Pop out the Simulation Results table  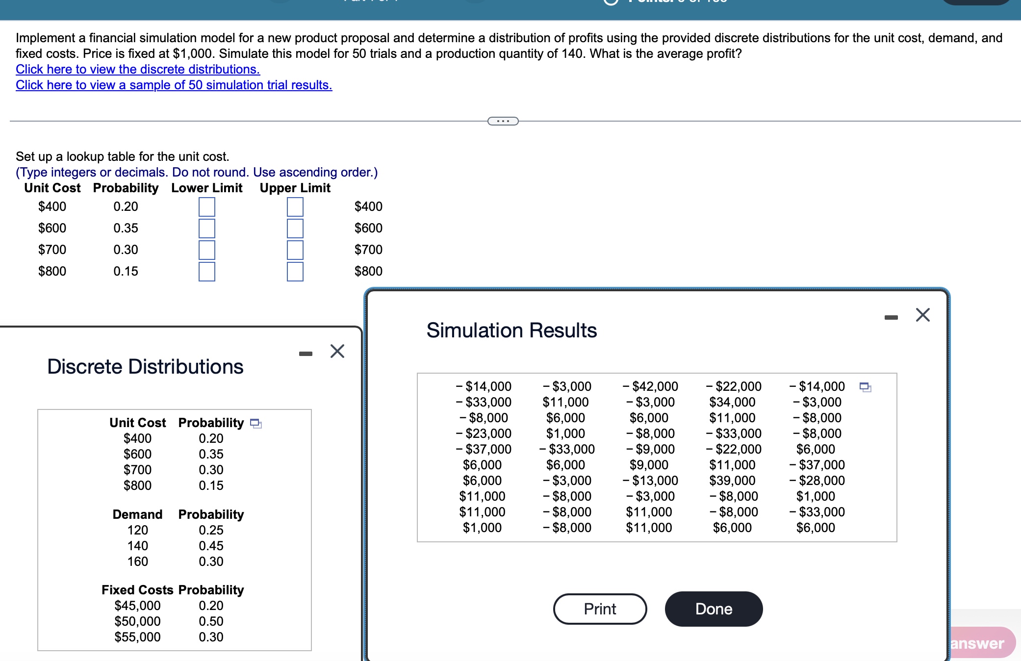click(865, 387)
